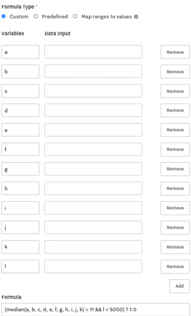This screenshot has height=316, width=191.
Task: Remove variable a
Action: coord(175,52)
